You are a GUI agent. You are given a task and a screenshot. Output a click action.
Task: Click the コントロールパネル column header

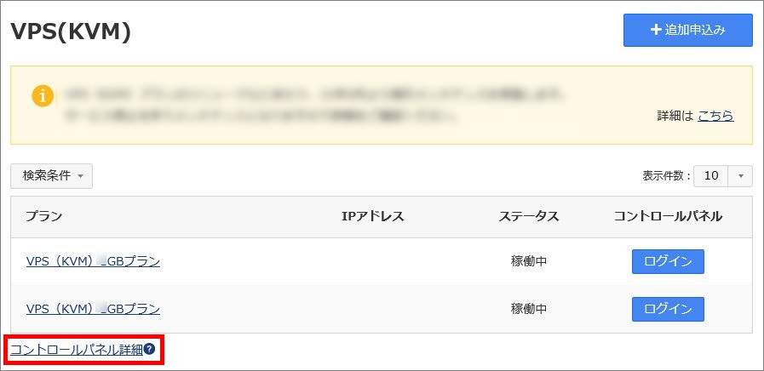tap(668, 217)
